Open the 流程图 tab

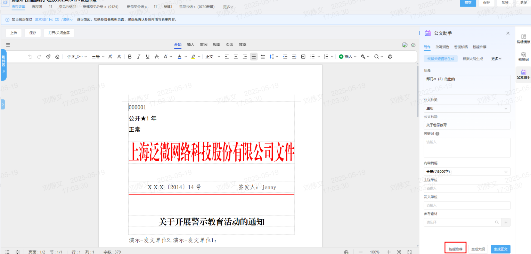coord(37,7)
